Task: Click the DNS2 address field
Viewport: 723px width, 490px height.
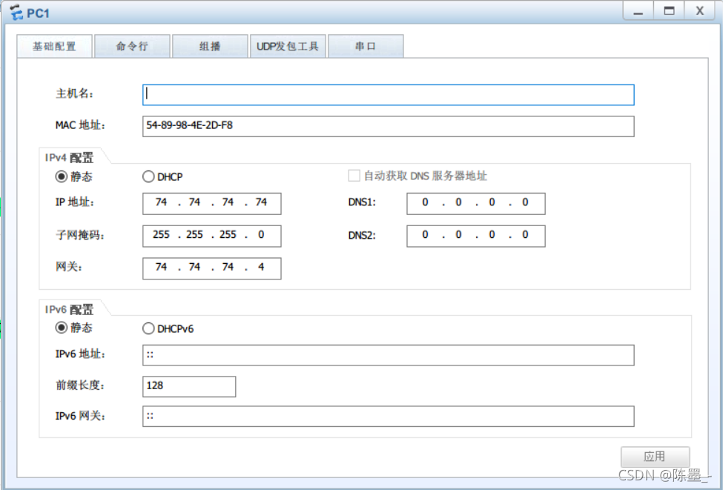Action: [x=476, y=236]
